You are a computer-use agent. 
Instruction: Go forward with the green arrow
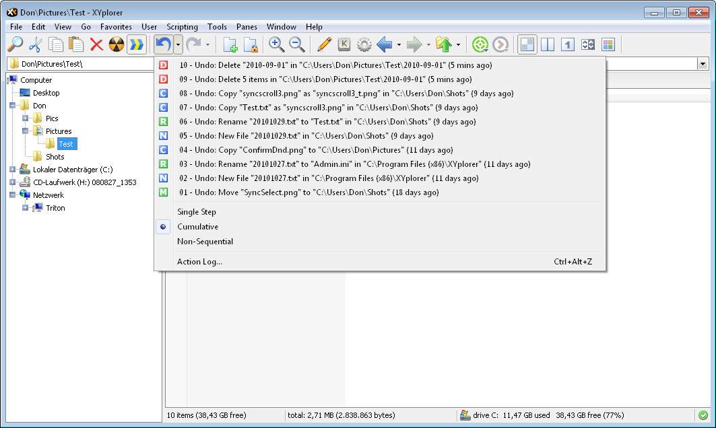tap(414, 44)
